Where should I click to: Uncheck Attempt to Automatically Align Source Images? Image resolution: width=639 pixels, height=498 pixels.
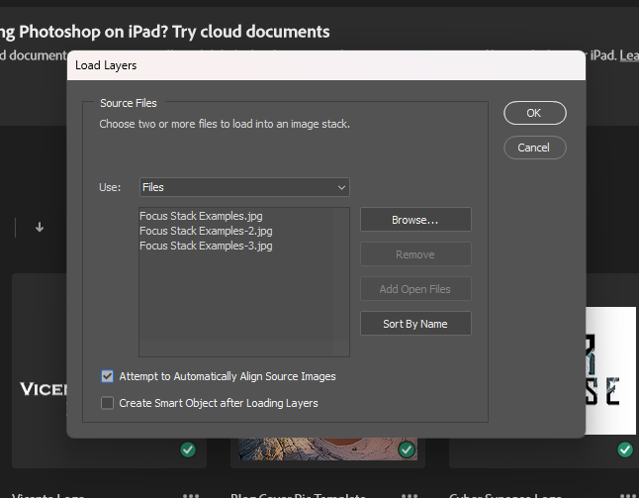pyautogui.click(x=107, y=376)
